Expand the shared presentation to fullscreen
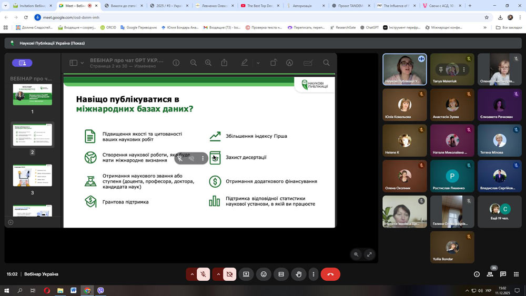 [x=369, y=254]
